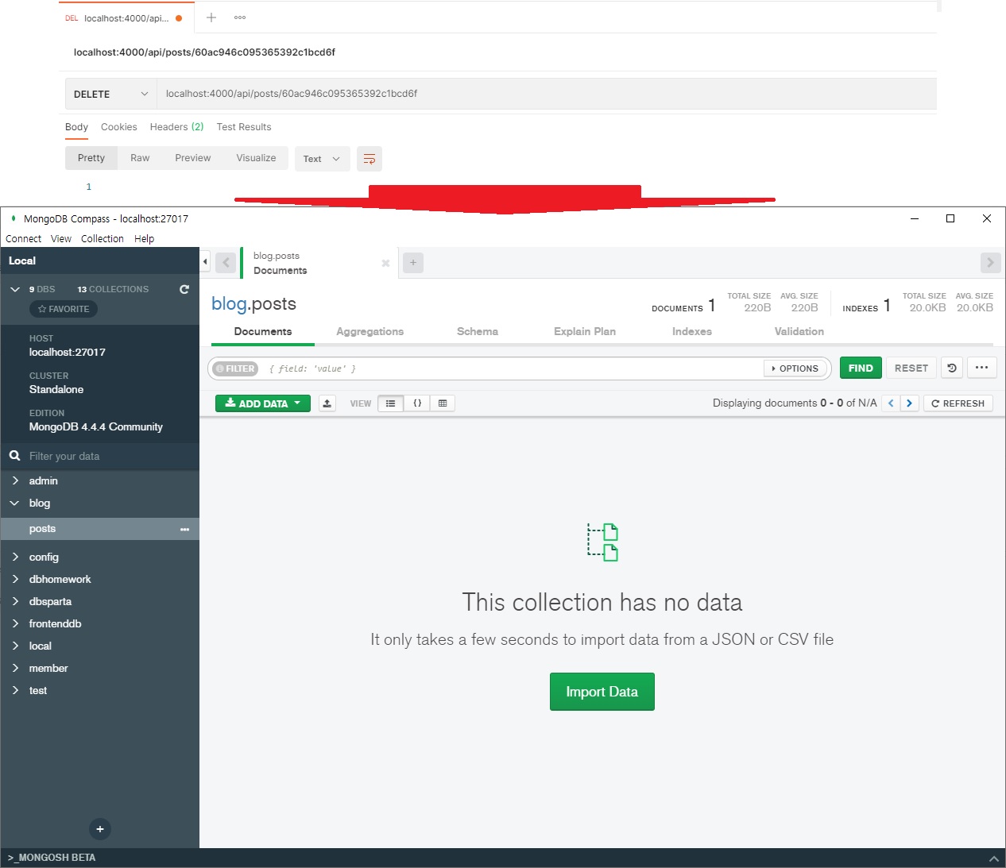The height and width of the screenshot is (868, 1006).
Task: Toggle word wrap in Postman response
Action: coord(370,159)
